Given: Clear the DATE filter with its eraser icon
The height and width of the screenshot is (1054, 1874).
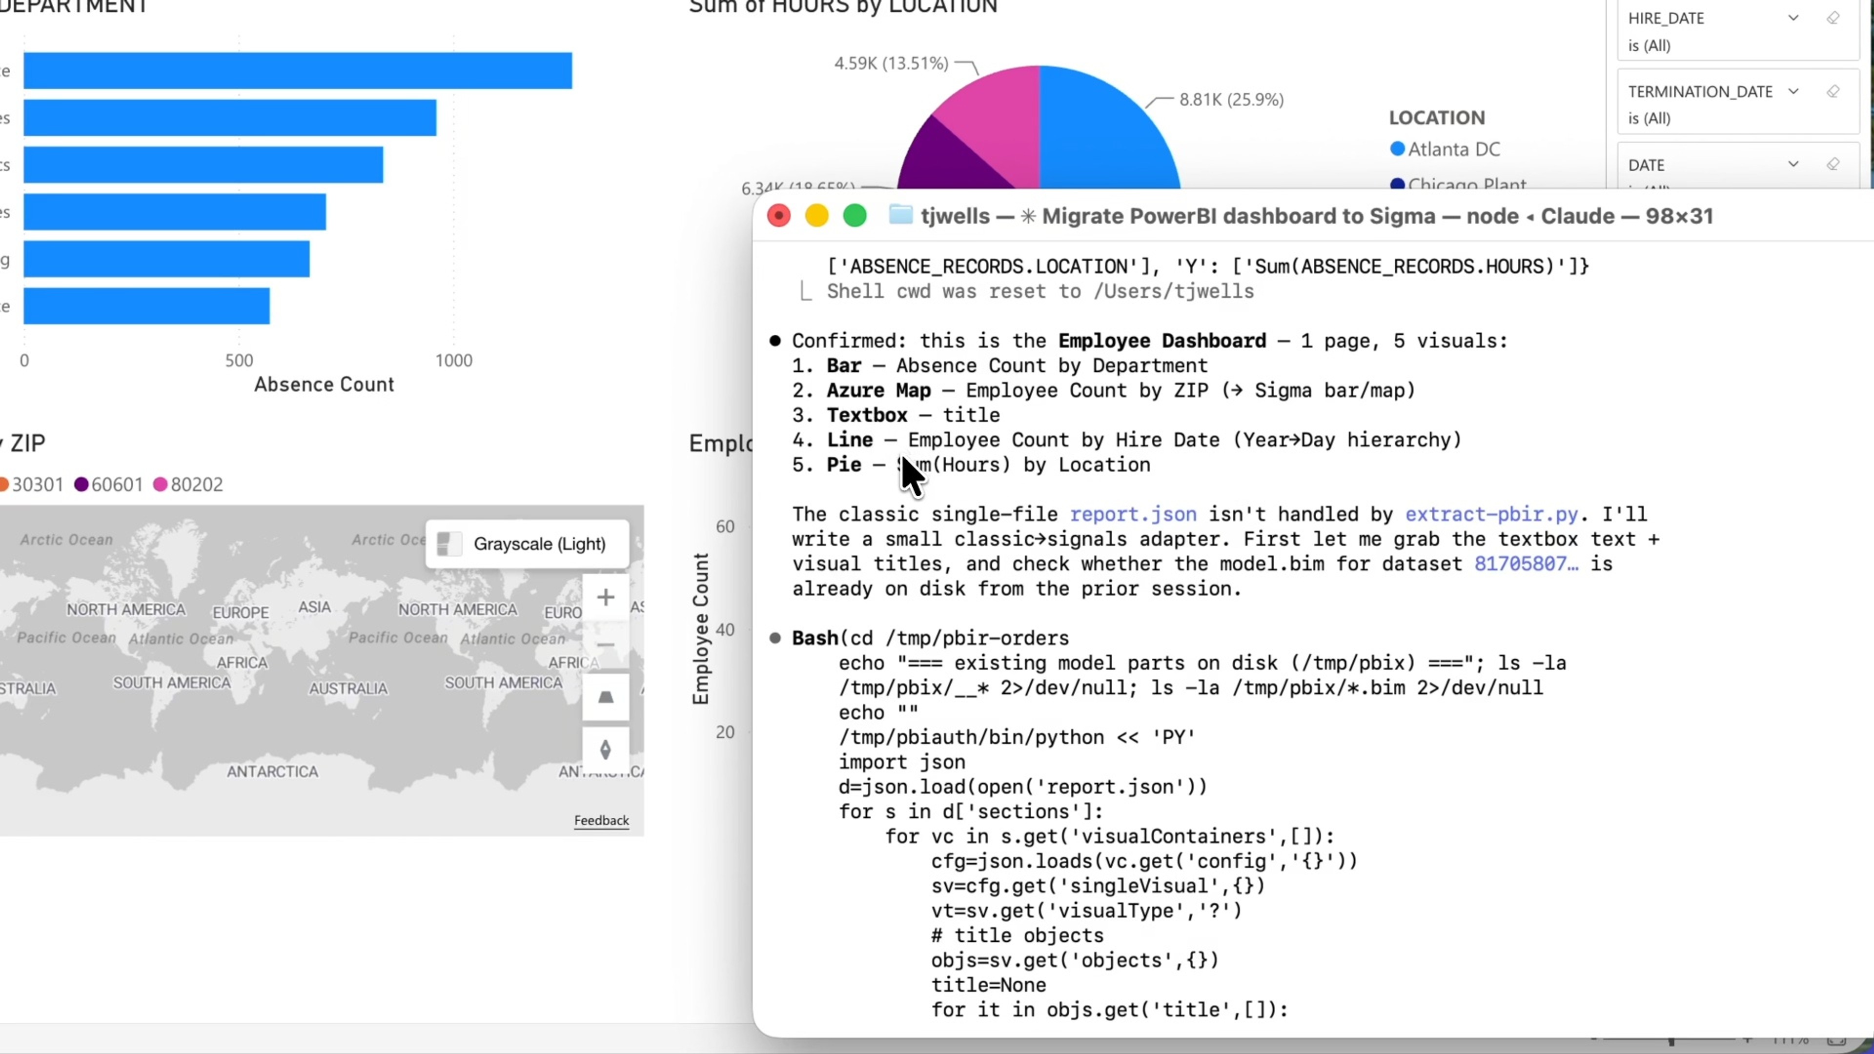Looking at the screenshot, I should tap(1833, 164).
